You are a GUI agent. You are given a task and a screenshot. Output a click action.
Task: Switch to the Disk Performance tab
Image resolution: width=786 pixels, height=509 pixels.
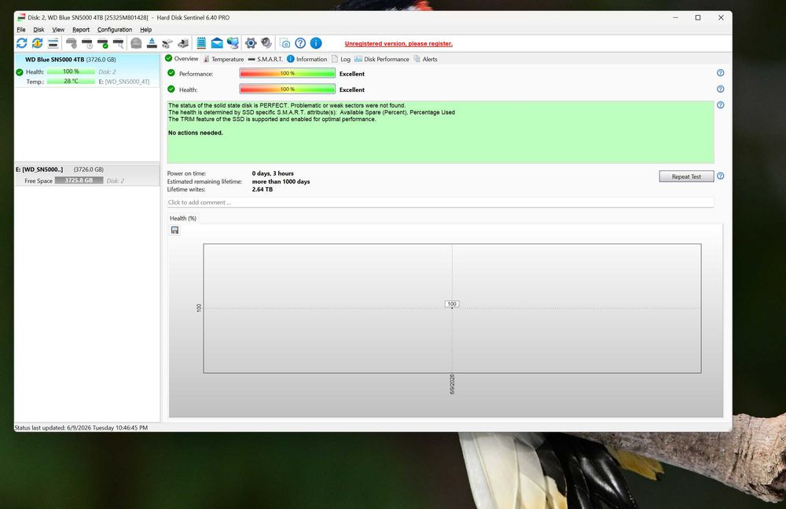tap(382, 59)
